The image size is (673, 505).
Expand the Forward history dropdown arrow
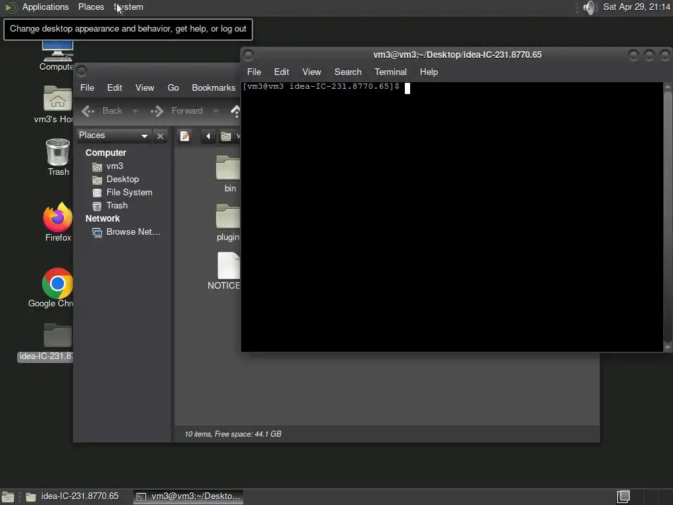point(216,111)
